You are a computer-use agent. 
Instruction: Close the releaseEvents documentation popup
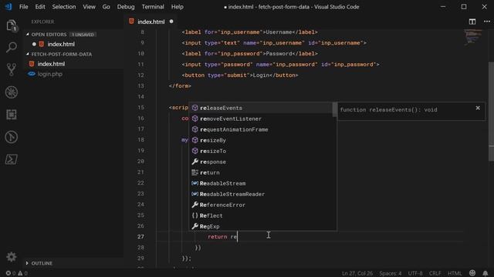(478, 108)
